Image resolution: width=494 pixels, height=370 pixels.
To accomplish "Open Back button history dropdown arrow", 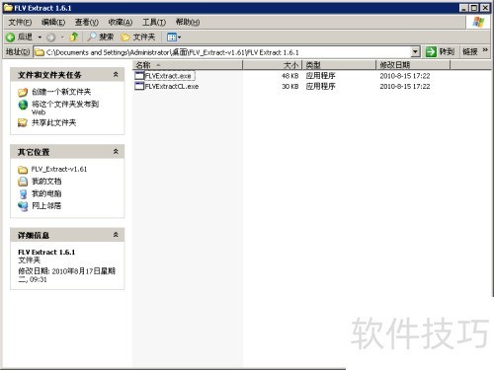I will click(40, 37).
